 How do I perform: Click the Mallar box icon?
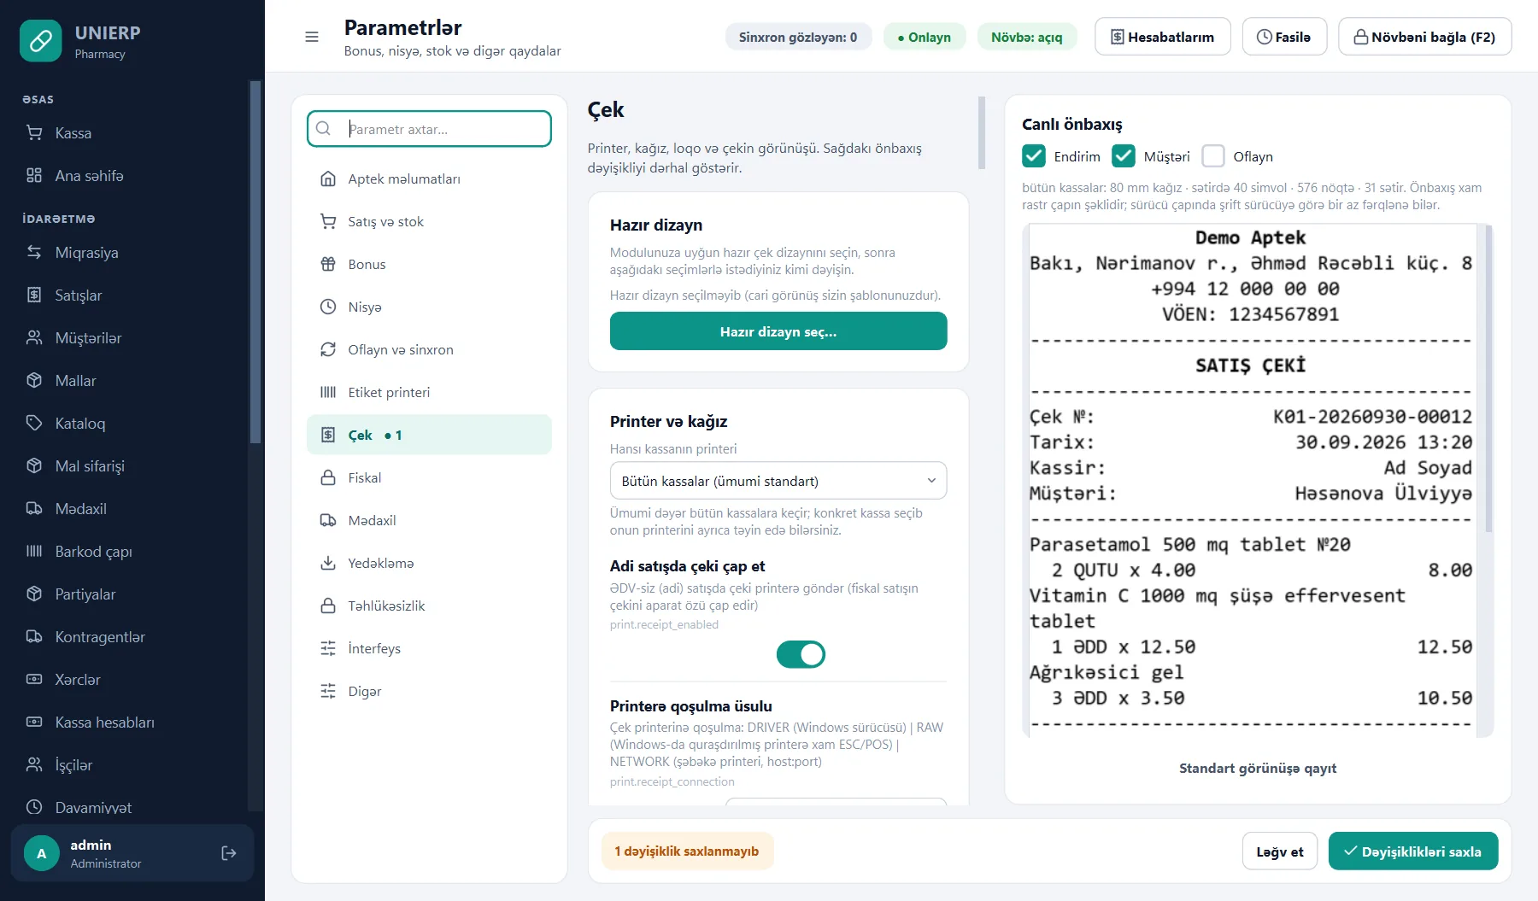click(34, 381)
